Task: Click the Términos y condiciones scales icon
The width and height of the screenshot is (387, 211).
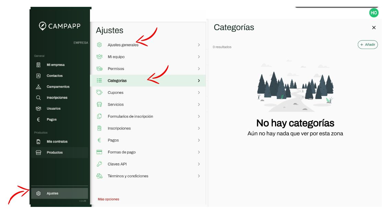Action: (x=99, y=176)
